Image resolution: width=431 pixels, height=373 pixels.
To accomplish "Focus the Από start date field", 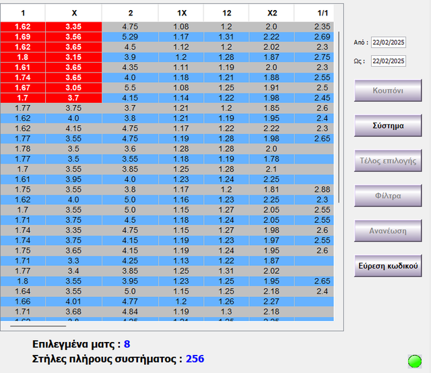I will click(389, 42).
